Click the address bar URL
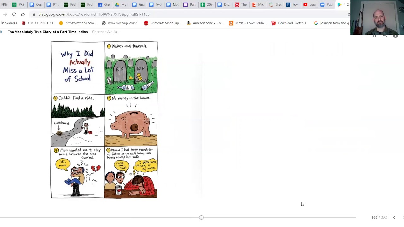Image resolution: width=404 pixels, height=227 pixels. coord(94,14)
